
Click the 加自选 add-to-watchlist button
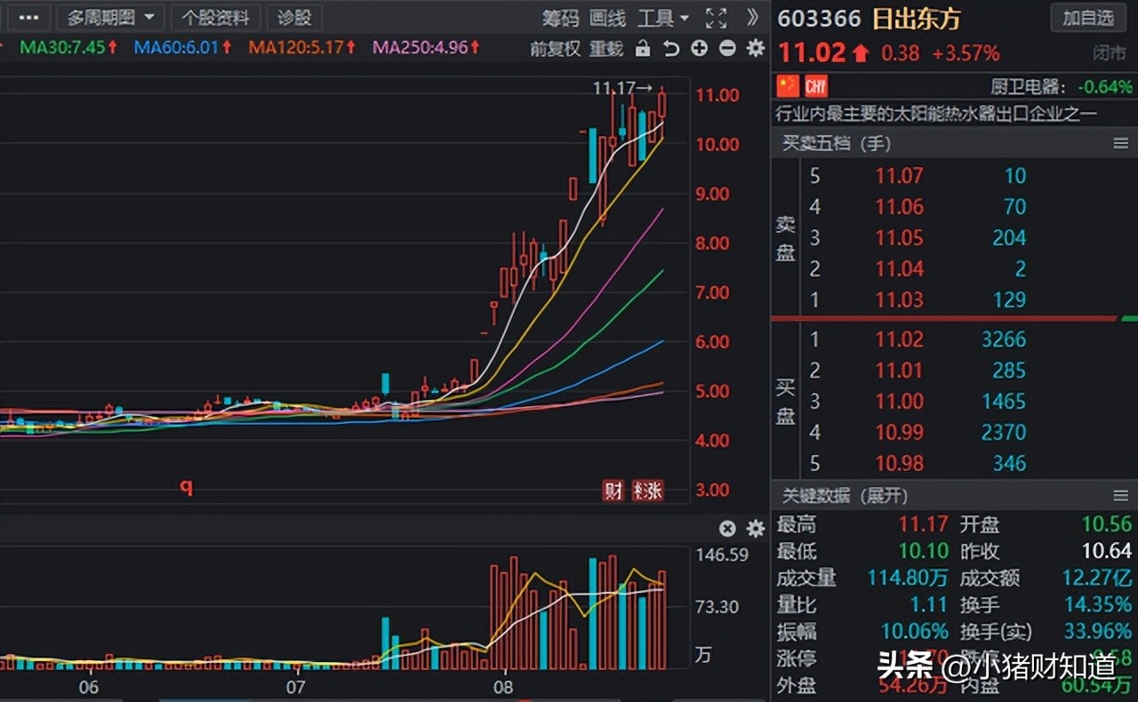1087,18
